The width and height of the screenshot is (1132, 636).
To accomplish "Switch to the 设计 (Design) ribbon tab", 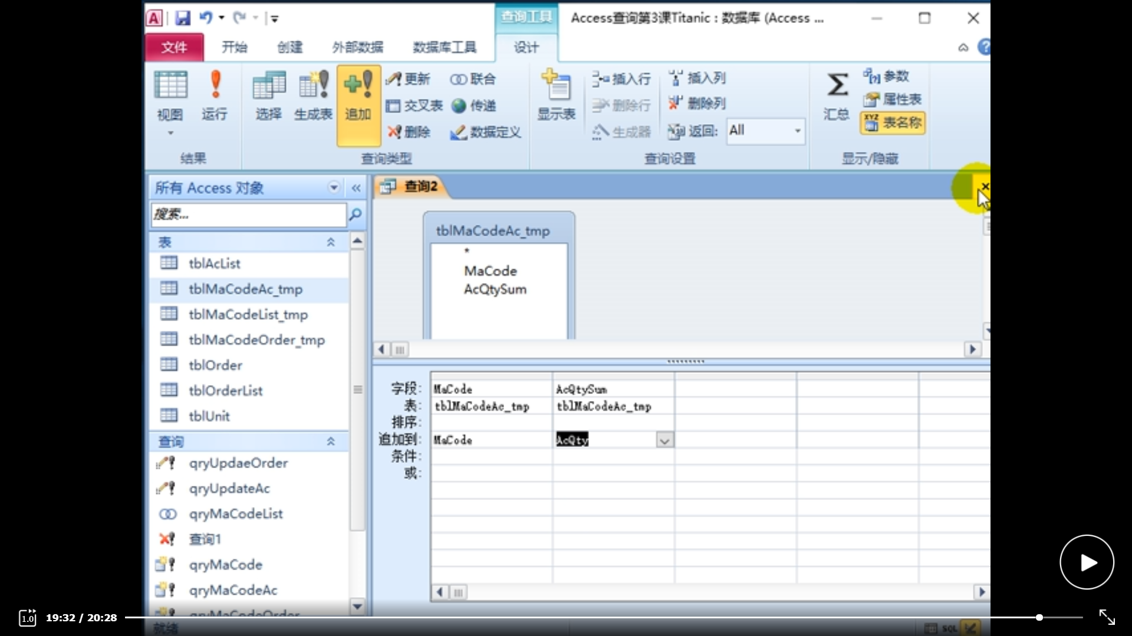I will click(x=526, y=47).
